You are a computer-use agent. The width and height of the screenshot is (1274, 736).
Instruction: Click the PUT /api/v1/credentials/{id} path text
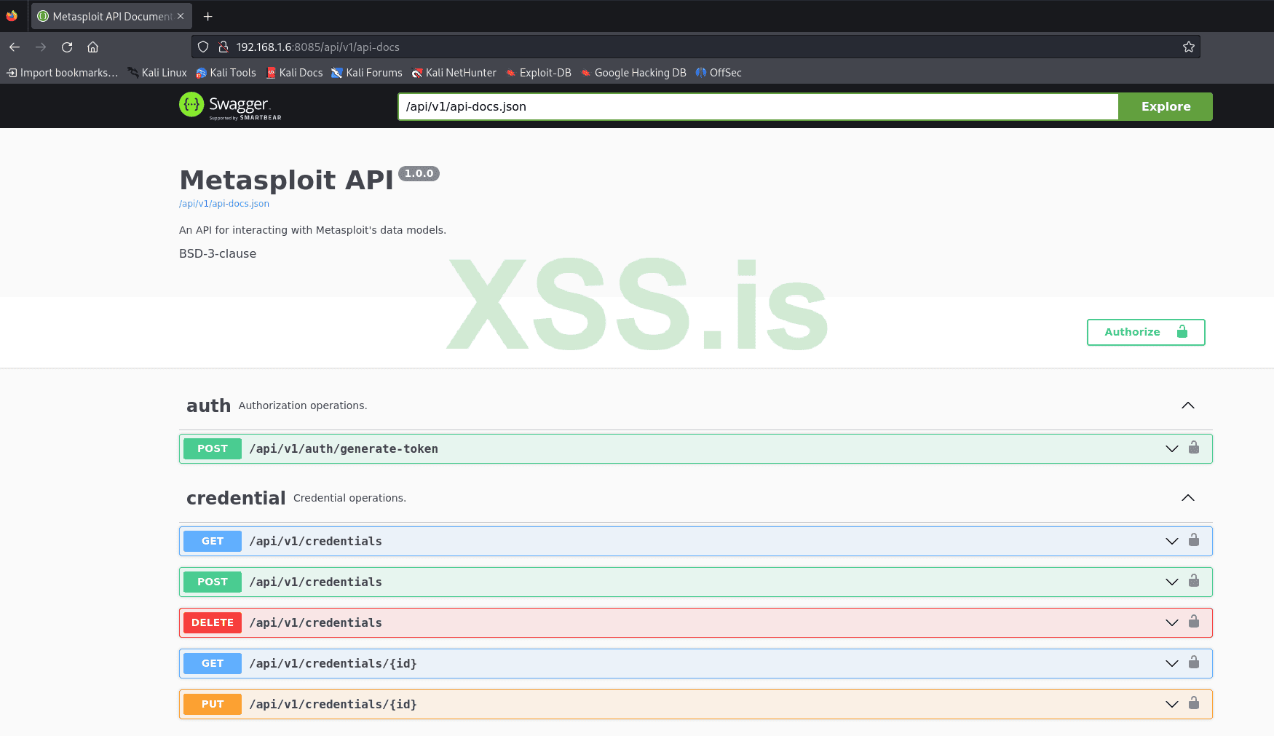[x=333, y=705]
